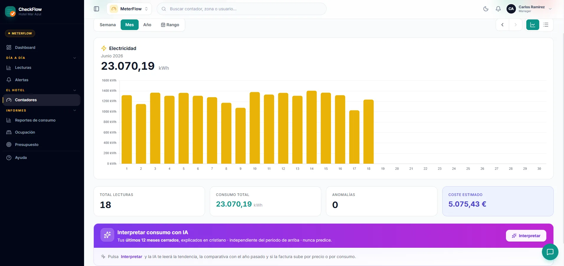Toggle the sidebar panel icon
The width and height of the screenshot is (564, 266).
point(96,9)
